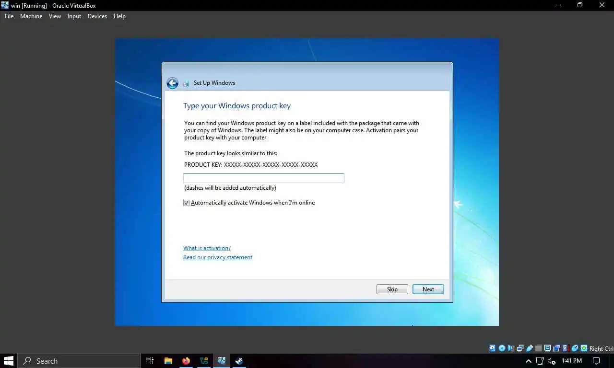The width and height of the screenshot is (614, 368).
Task: Open the Windows Start menu
Action: coord(9,361)
